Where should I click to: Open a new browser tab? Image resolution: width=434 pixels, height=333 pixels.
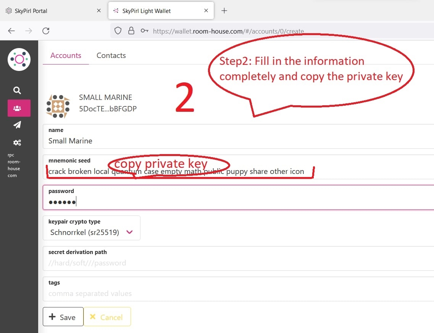coord(224,11)
